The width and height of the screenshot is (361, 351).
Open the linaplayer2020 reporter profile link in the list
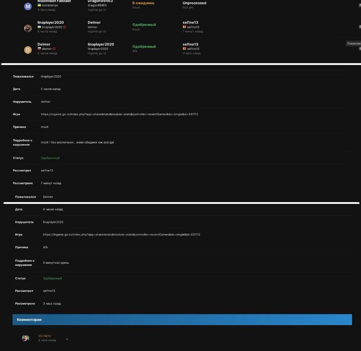tap(51, 22)
